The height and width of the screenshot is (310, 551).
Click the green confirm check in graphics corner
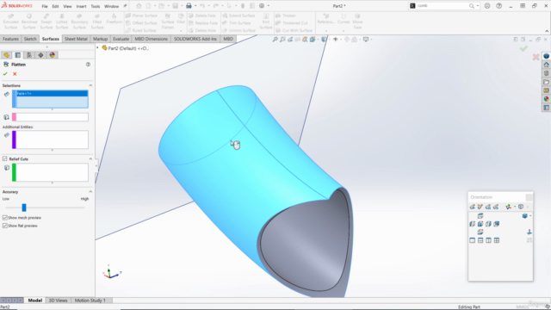523,48
